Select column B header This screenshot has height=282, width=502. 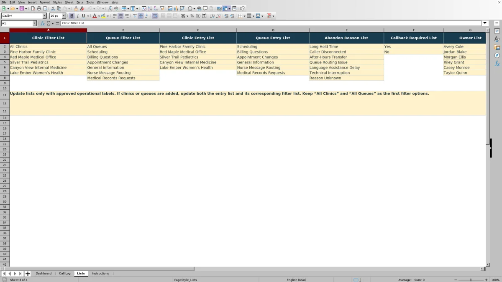click(123, 30)
